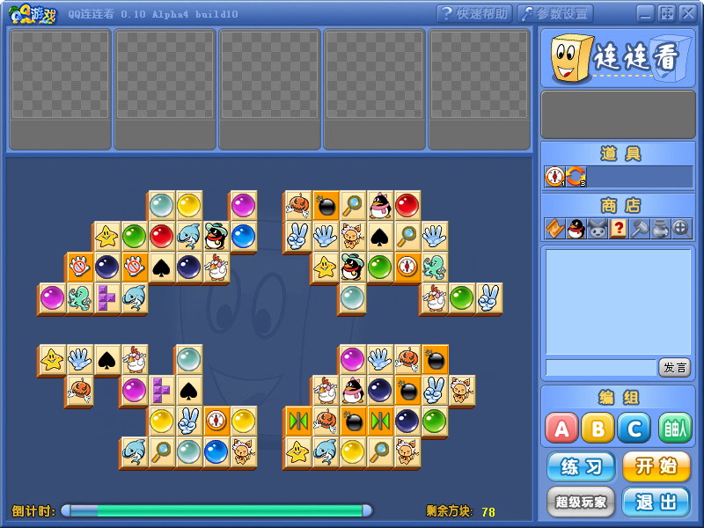Click the 倒计时 countdown progress bar

pyautogui.click(x=216, y=510)
